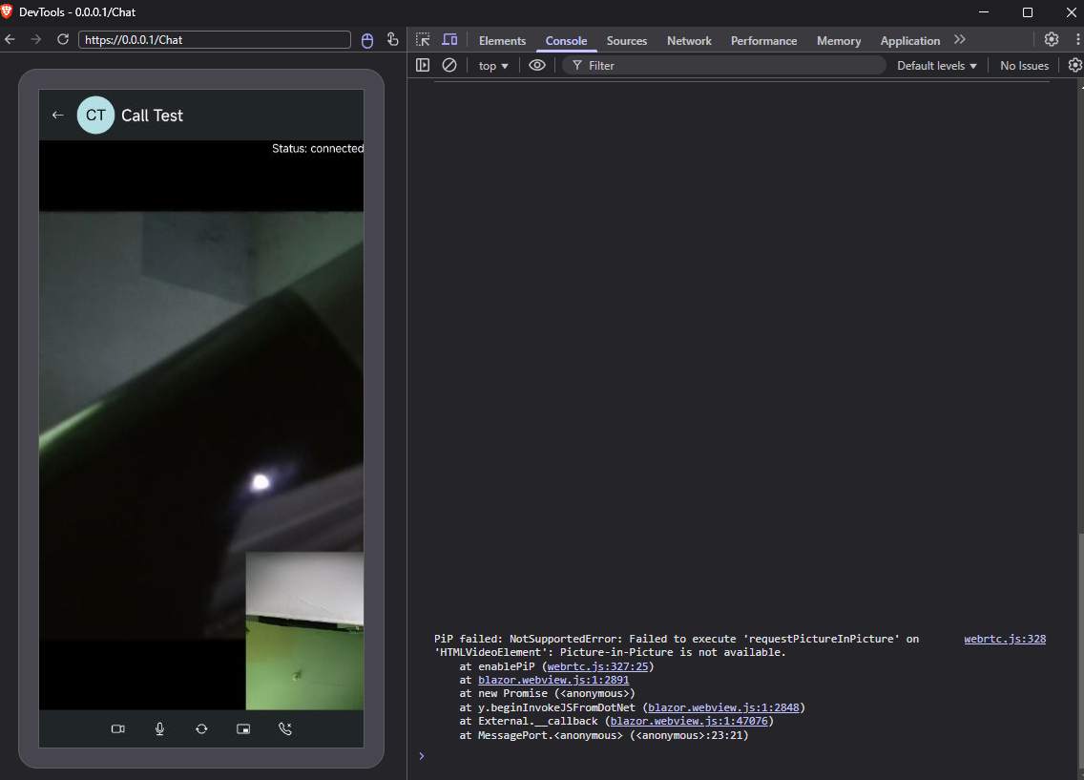Image resolution: width=1084 pixels, height=780 pixels.
Task: Click the No Issues button
Action: coord(1025,66)
